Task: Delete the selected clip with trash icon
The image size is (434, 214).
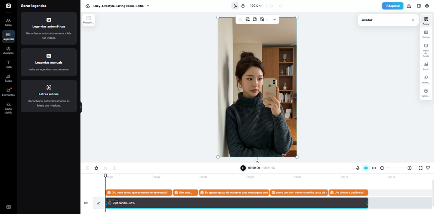Action: [96, 168]
